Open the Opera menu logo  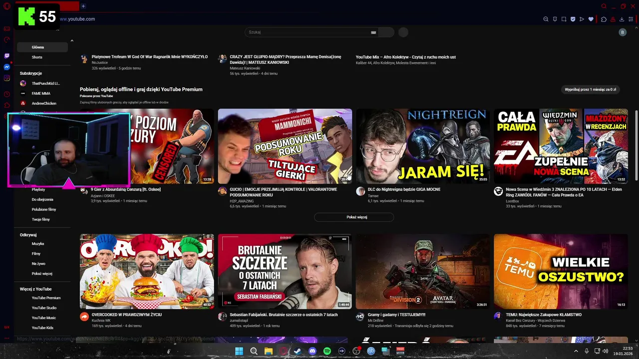click(x=7, y=6)
